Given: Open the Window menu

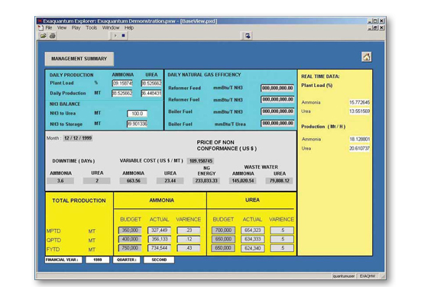Looking at the screenshot, I should pyautogui.click(x=111, y=27).
